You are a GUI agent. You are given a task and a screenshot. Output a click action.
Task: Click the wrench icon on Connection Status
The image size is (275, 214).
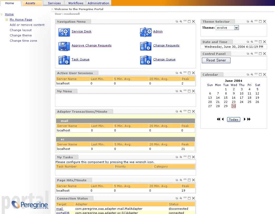pos(181,198)
